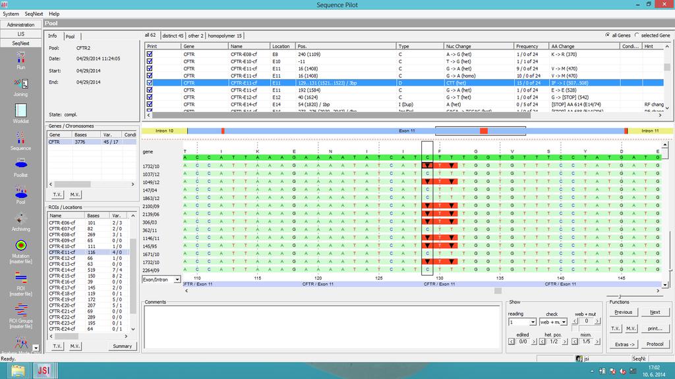Click the alignment horizontal scrollbar thumb
This screenshot has height=379, width=675.
pos(498,291)
